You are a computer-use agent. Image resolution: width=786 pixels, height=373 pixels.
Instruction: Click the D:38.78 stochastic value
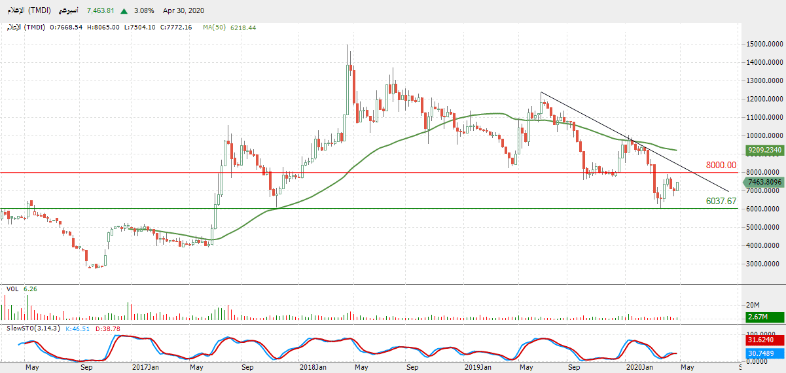coord(108,328)
